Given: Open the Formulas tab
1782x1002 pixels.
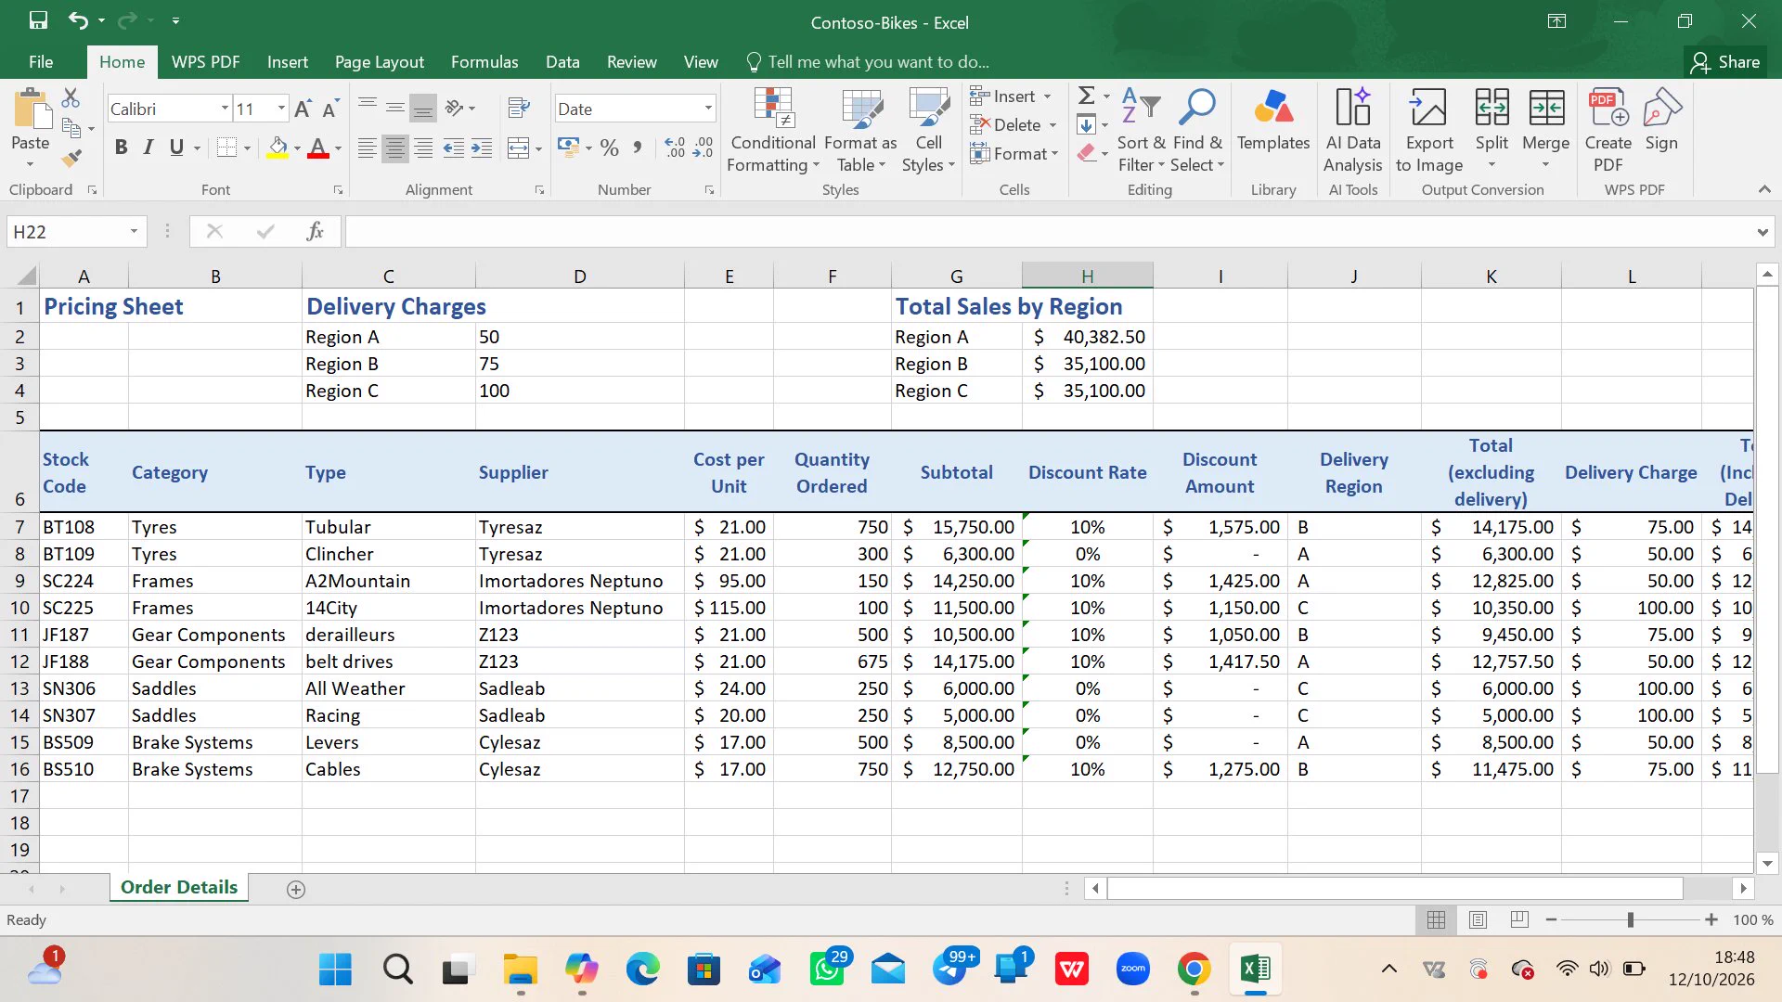Looking at the screenshot, I should (484, 62).
